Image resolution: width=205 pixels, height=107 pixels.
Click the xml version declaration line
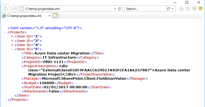45,28
